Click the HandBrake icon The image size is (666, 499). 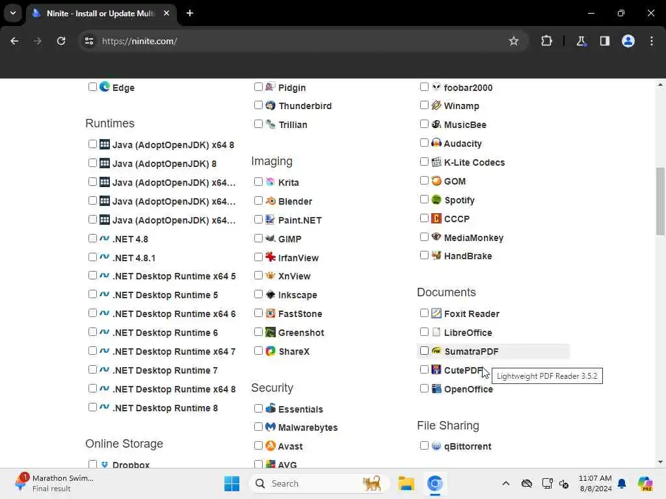pyautogui.click(x=436, y=255)
